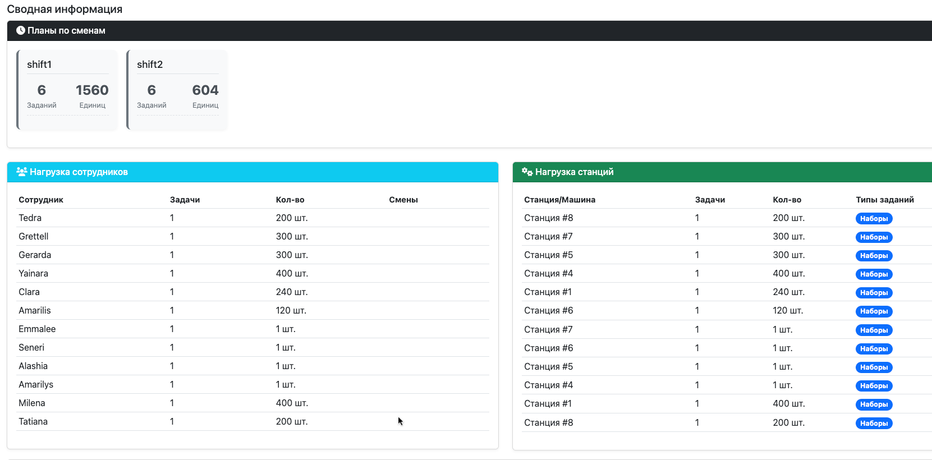Click the Типы заданий column header
Screen dimensions: 932x460
884,200
